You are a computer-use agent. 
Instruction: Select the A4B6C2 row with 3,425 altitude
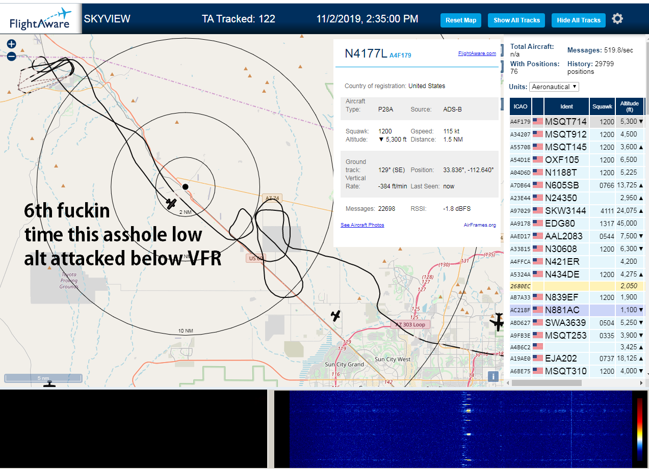pyautogui.click(x=577, y=347)
